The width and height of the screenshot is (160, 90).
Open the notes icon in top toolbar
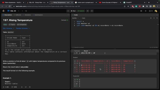(92, 11)
